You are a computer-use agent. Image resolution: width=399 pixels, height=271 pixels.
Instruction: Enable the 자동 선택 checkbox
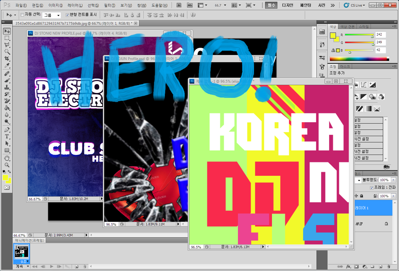pos(22,15)
